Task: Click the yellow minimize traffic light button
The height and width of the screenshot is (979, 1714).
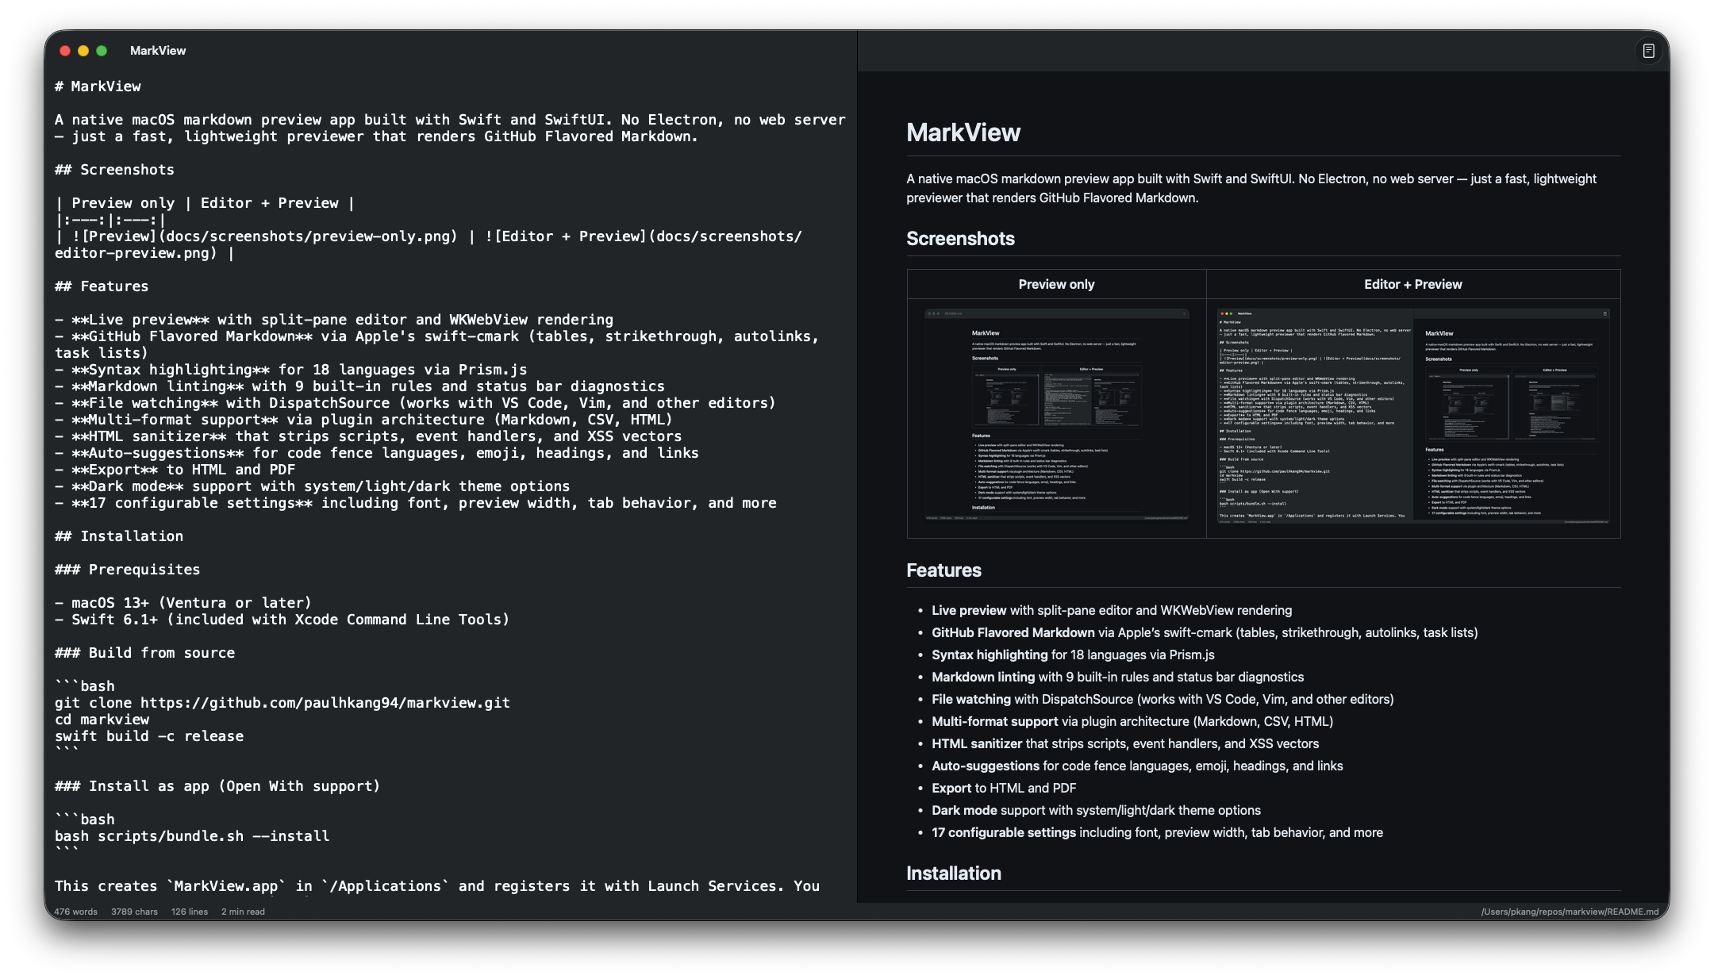Action: [83, 50]
